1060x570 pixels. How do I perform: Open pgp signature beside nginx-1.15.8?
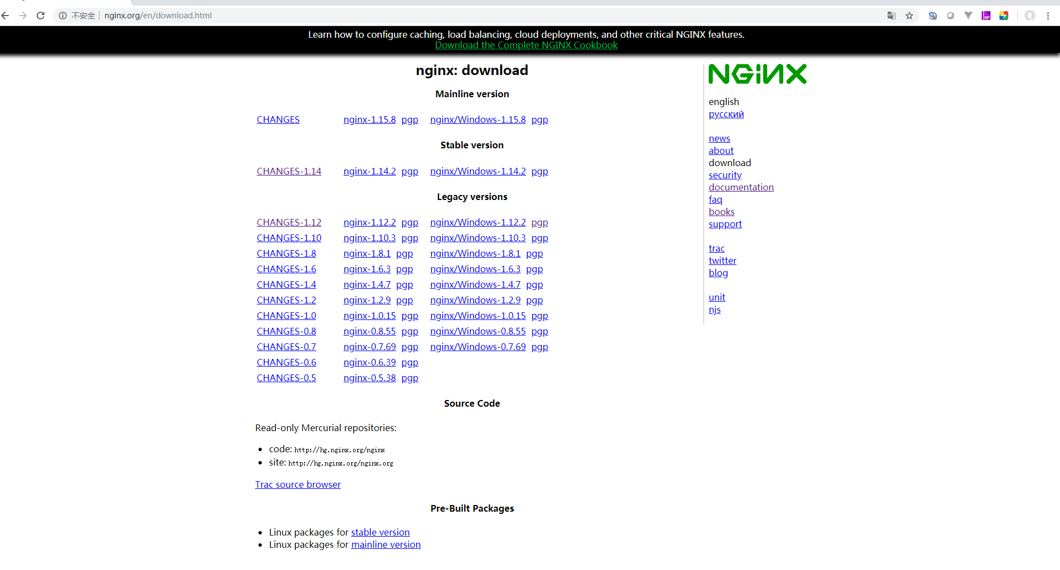(410, 119)
